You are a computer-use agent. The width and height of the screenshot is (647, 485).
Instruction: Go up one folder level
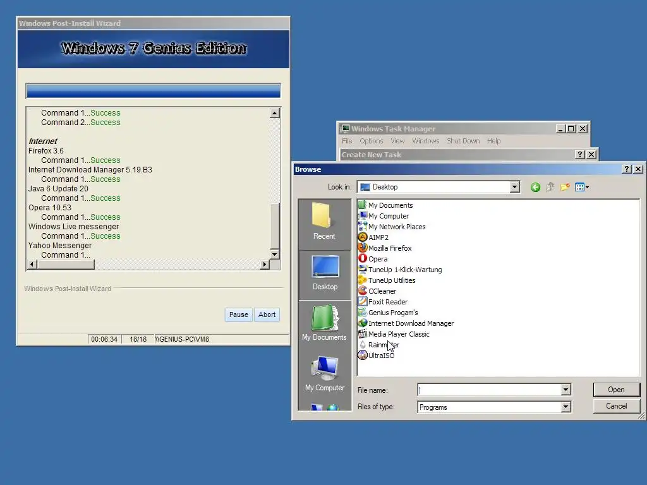[x=550, y=187]
